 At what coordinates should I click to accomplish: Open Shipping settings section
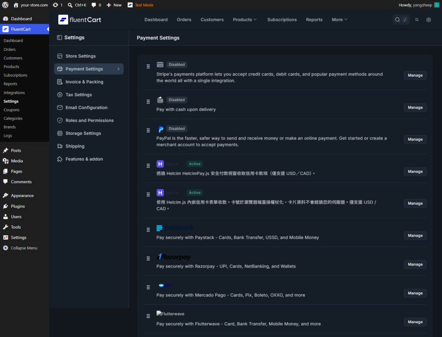click(x=89, y=146)
